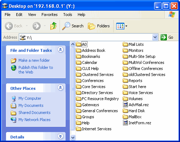This screenshot has width=180, height=142.
Task: Click the Y:\ address input field
Action: click(86, 37)
